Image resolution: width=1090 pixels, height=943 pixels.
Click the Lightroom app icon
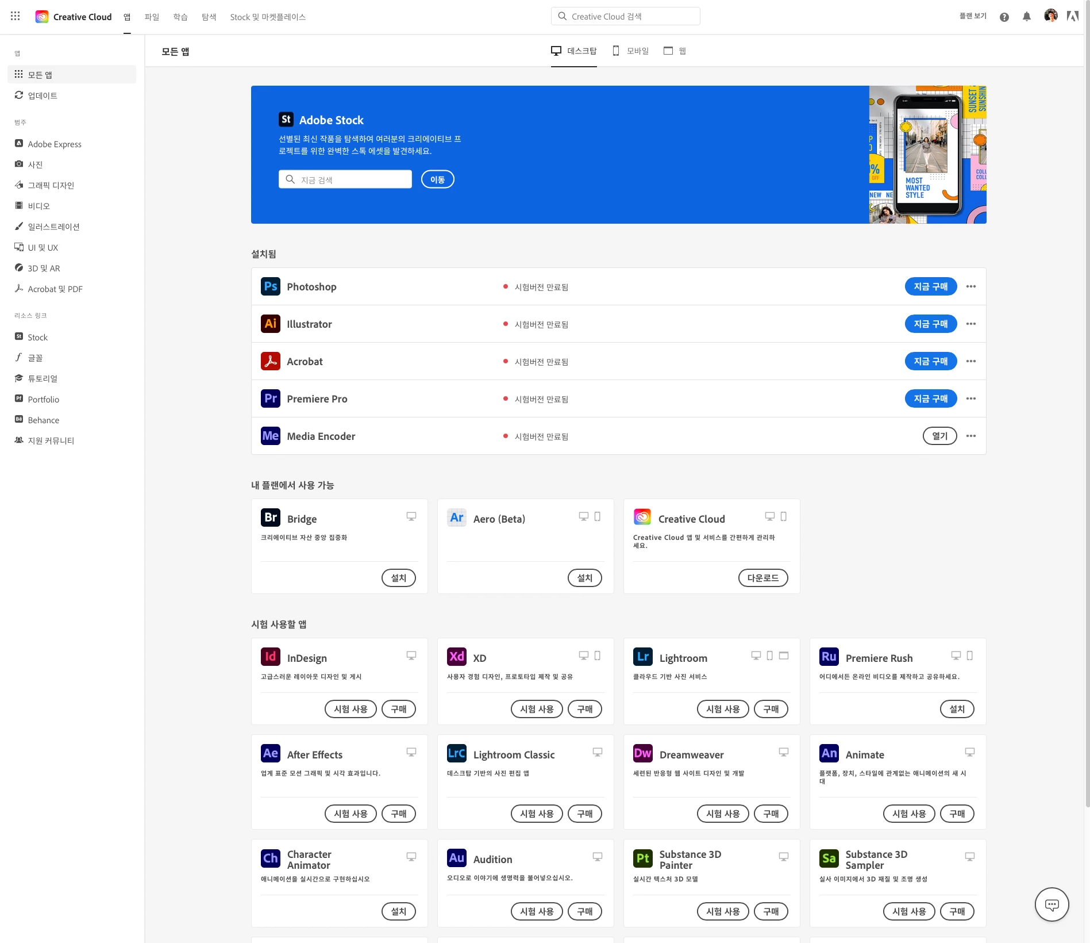click(643, 657)
